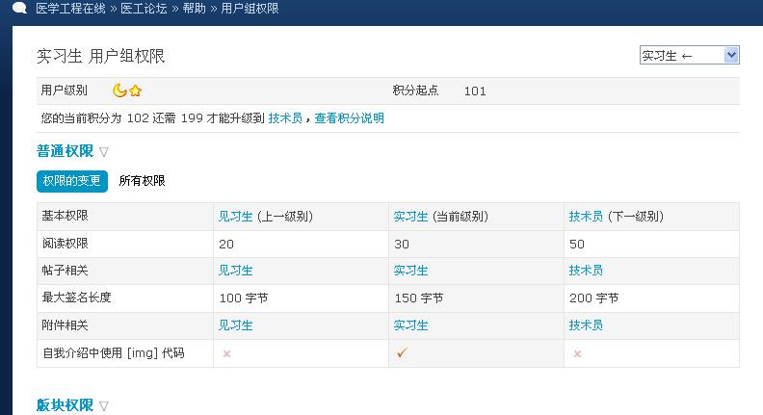Open the 实习生 user group dropdown
The width and height of the screenshot is (763, 415).
[689, 56]
